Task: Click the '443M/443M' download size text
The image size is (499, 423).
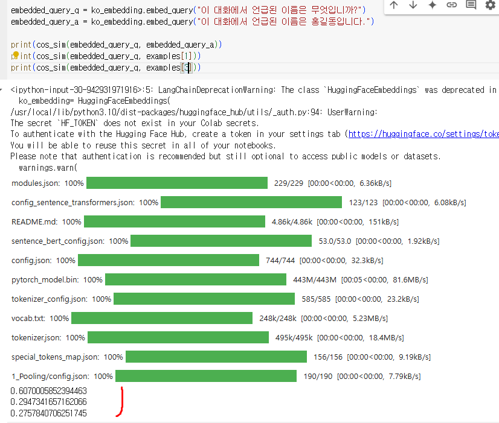Action: click(x=314, y=279)
